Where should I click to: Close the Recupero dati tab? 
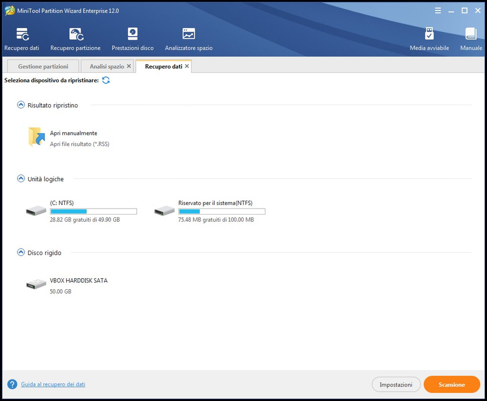tap(187, 66)
